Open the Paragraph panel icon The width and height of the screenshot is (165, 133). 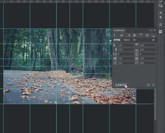tap(160, 17)
